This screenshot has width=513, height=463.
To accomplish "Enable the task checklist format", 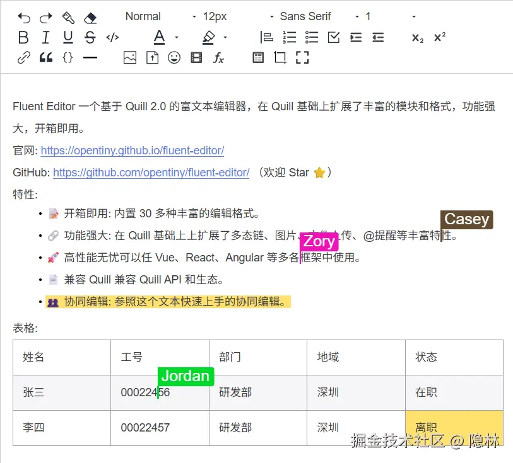I will tap(333, 37).
